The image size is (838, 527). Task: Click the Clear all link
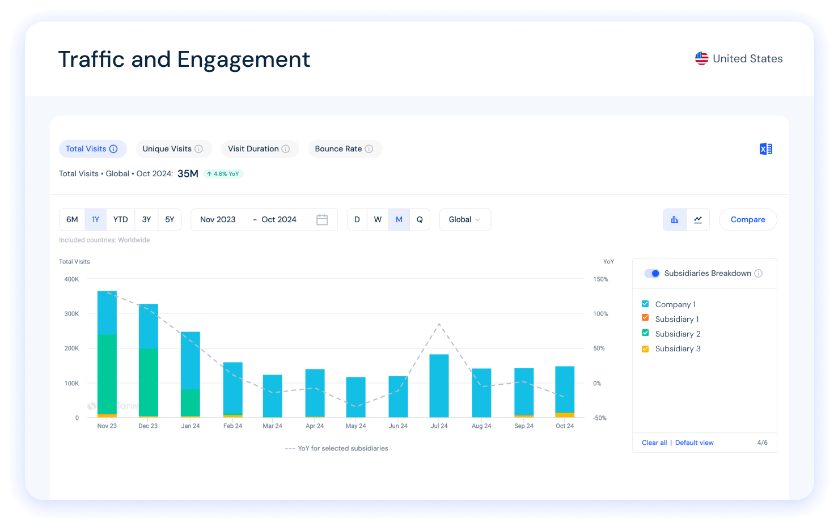pos(654,443)
